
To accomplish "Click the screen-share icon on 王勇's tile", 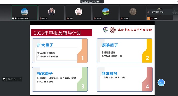I will 13,18.
